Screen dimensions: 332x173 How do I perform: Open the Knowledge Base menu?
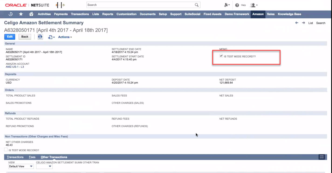(x=289, y=14)
